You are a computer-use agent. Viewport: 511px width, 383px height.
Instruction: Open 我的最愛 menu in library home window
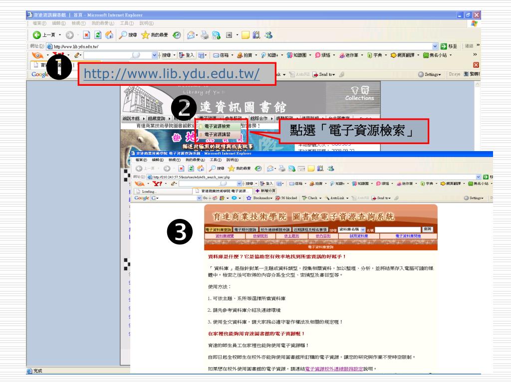click(103, 23)
